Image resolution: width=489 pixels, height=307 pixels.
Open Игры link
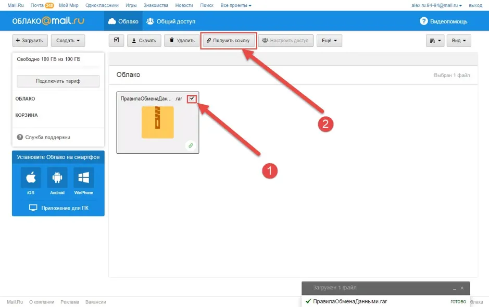(x=131, y=5)
